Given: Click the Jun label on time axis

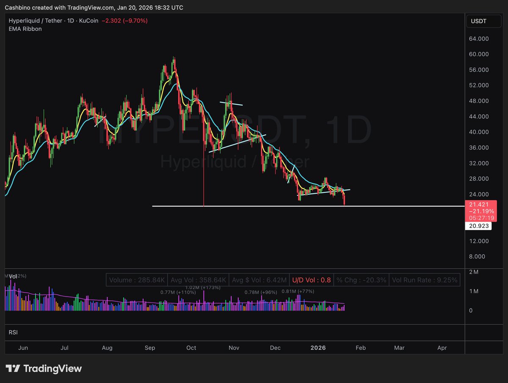Looking at the screenshot, I should 23,348.
